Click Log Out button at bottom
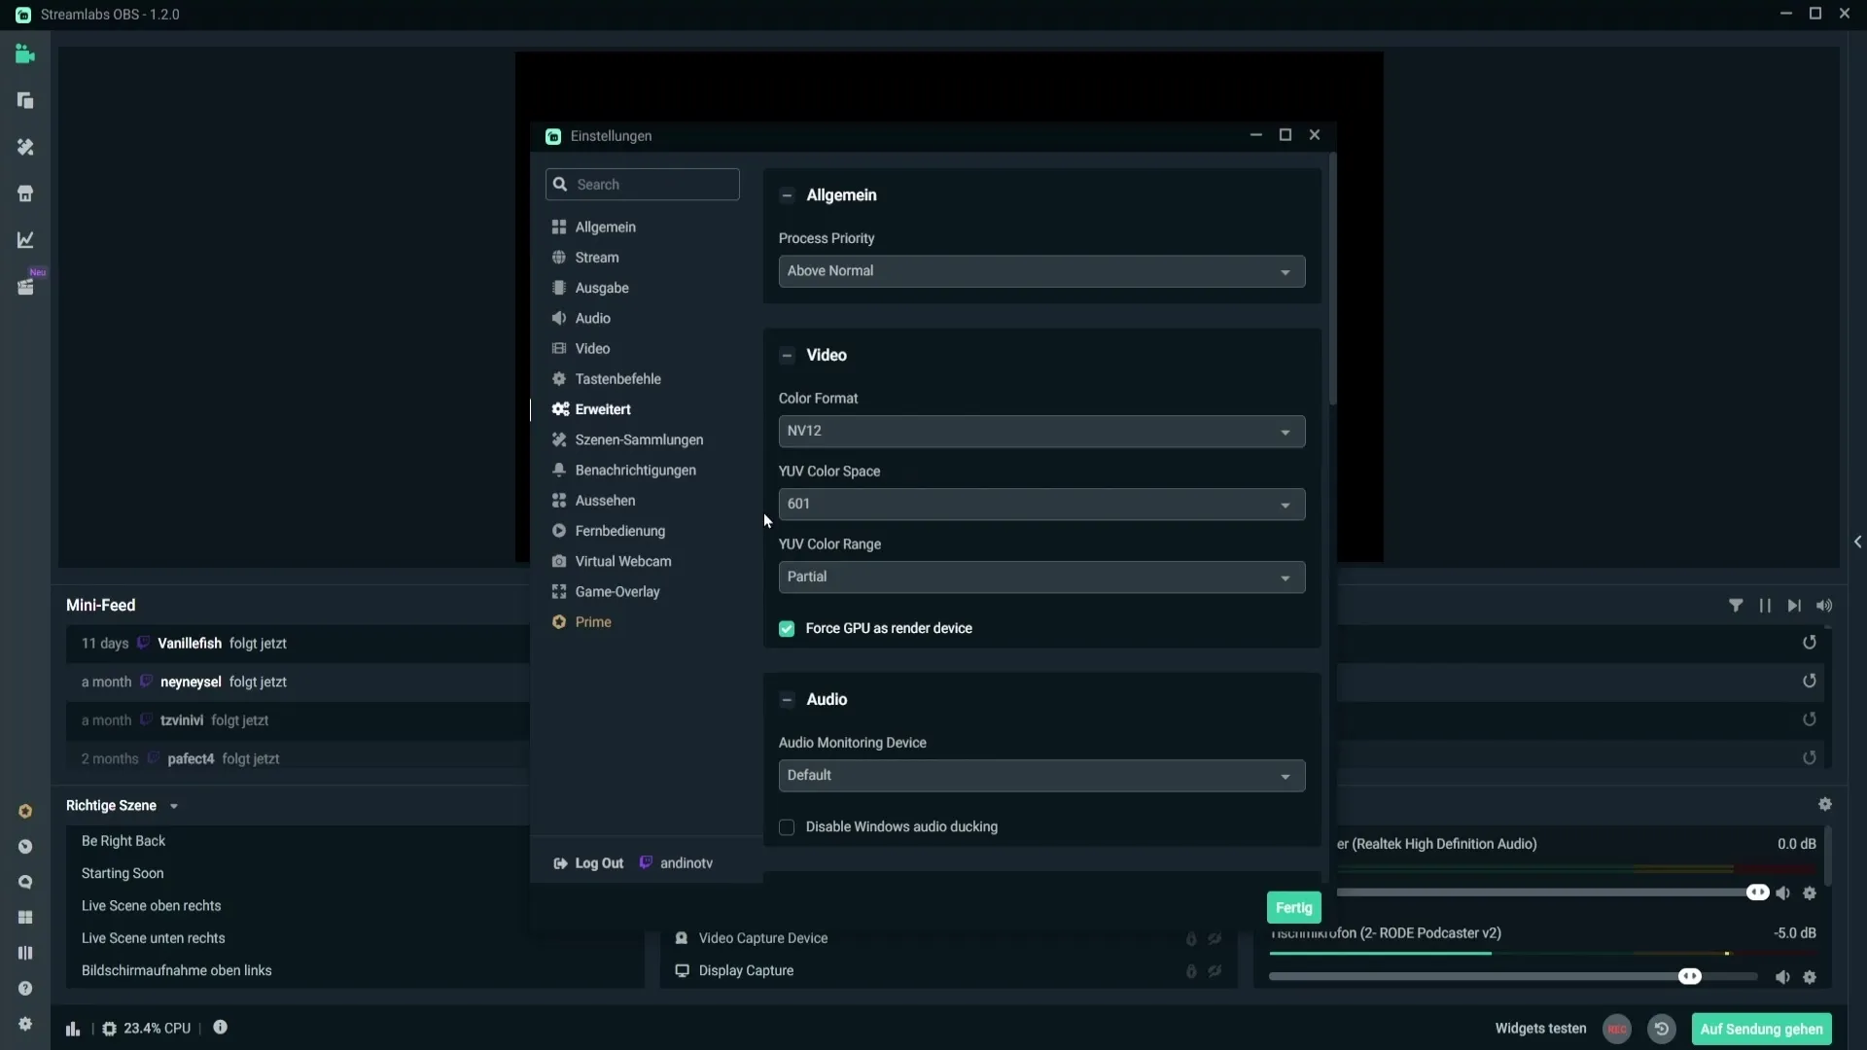1867x1050 pixels. tap(588, 862)
